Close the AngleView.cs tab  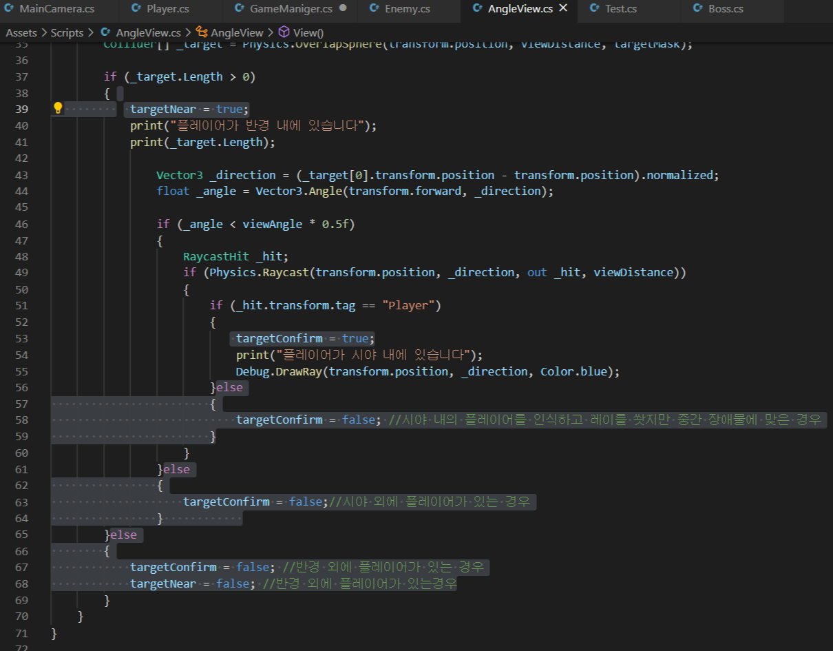tap(563, 9)
